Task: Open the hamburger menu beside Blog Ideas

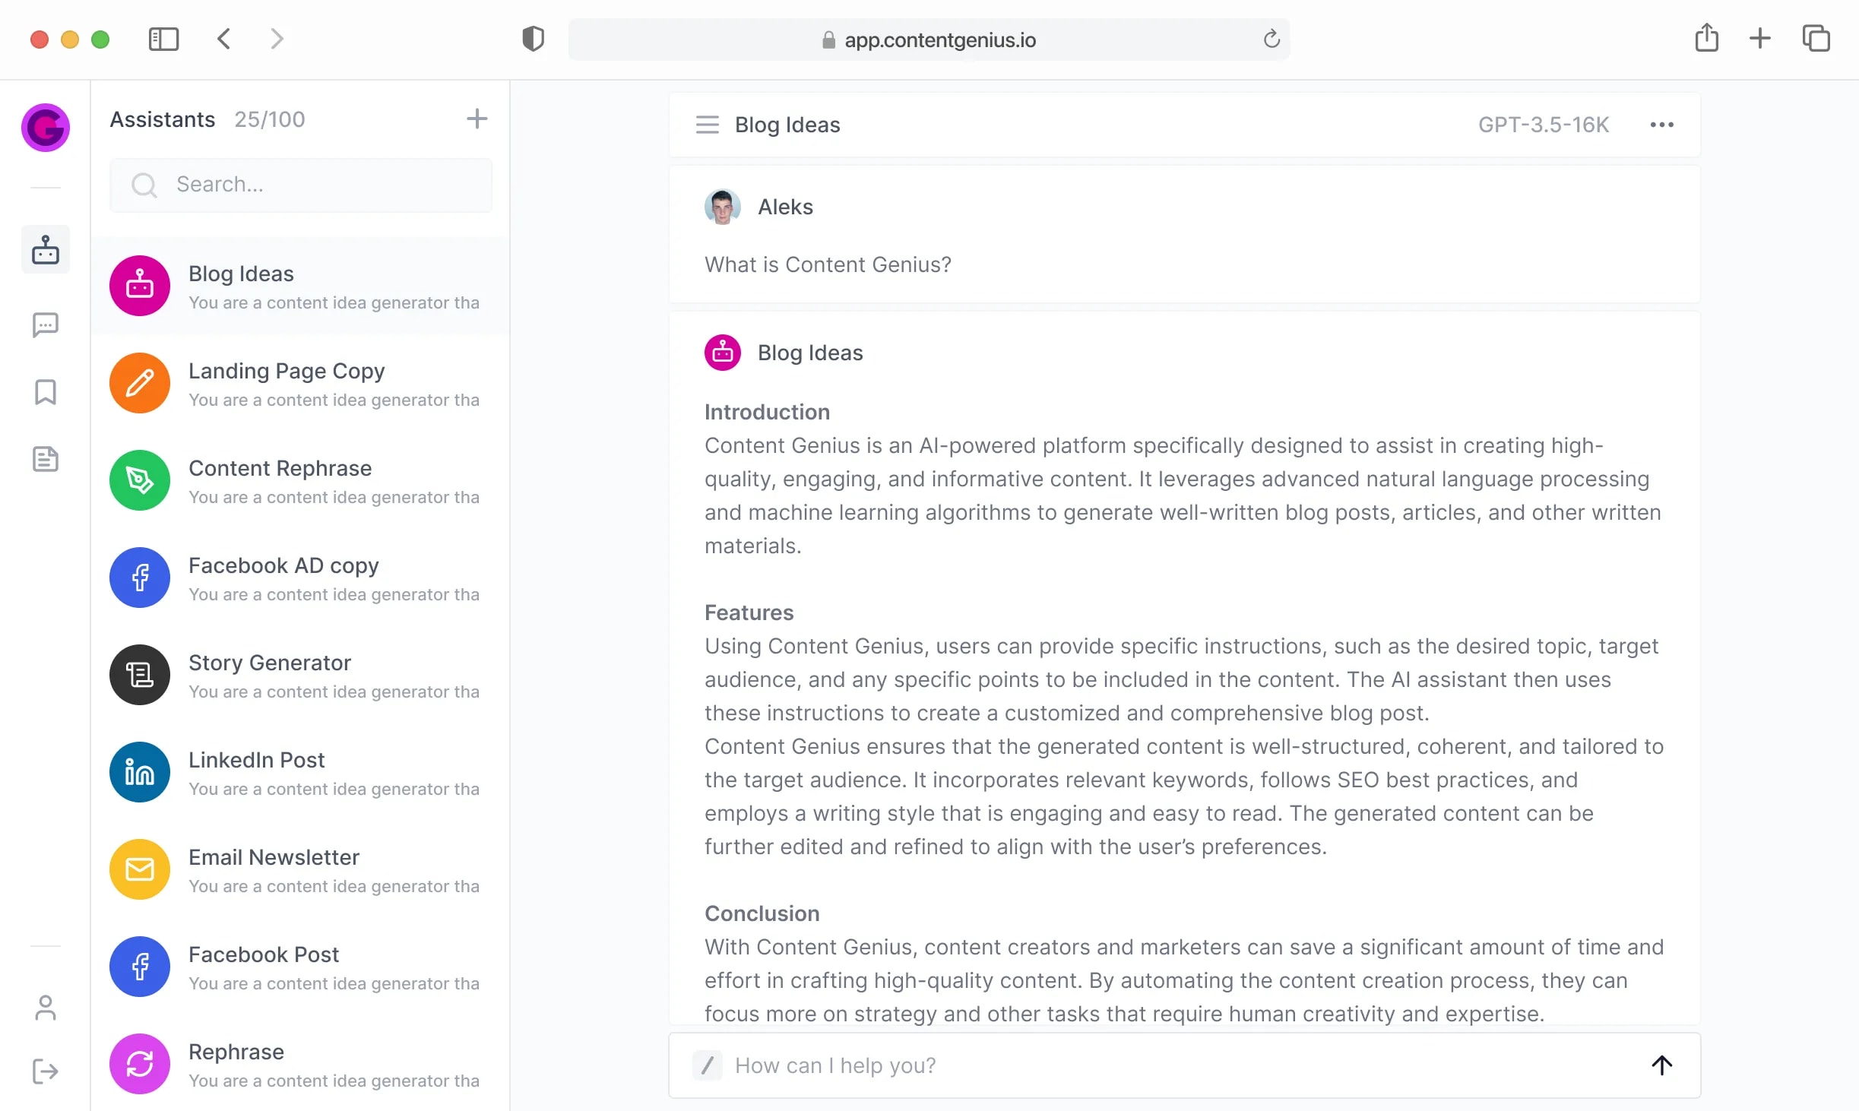Action: coord(707,125)
